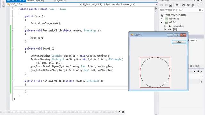Select the Properties item with wrench icon
Viewport: 205px width, 115px height.
point(178,26)
